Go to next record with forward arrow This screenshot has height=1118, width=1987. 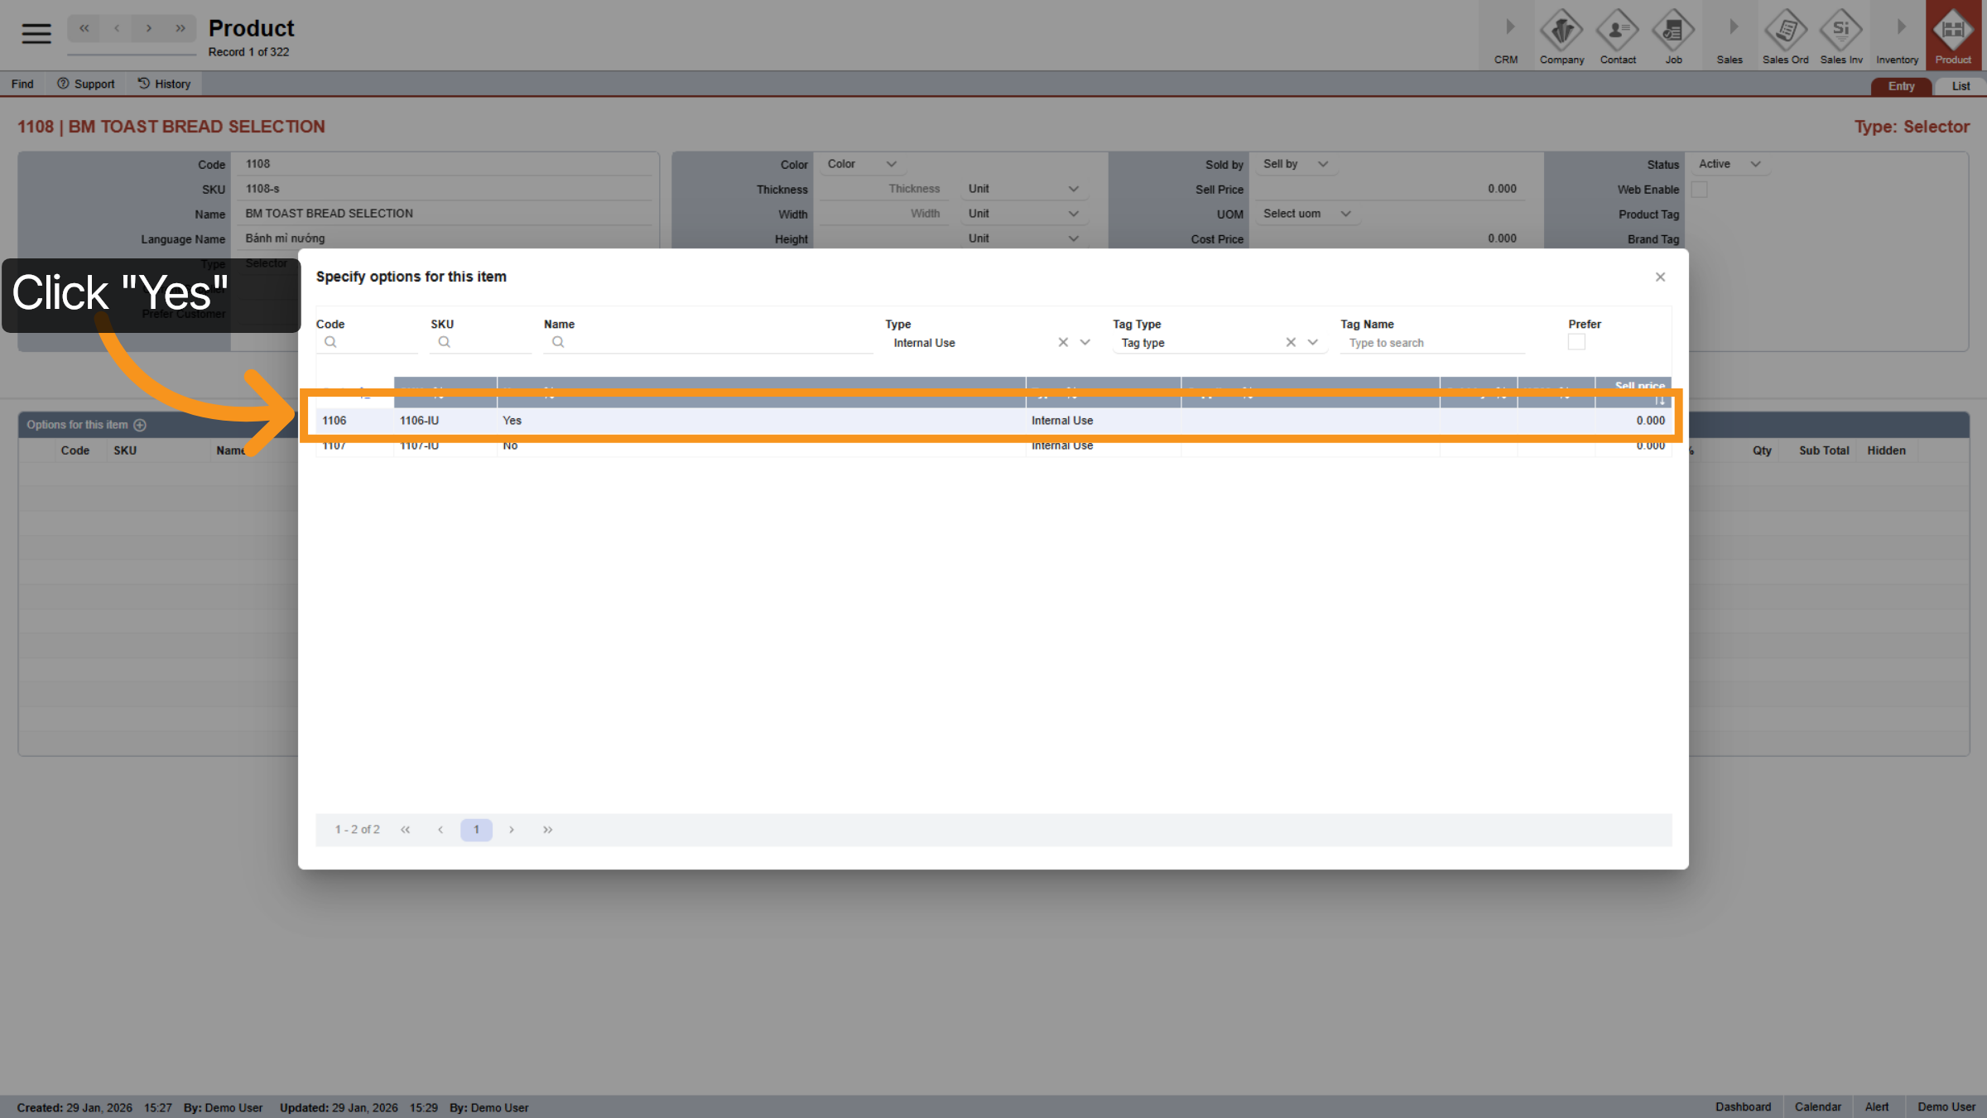click(149, 27)
